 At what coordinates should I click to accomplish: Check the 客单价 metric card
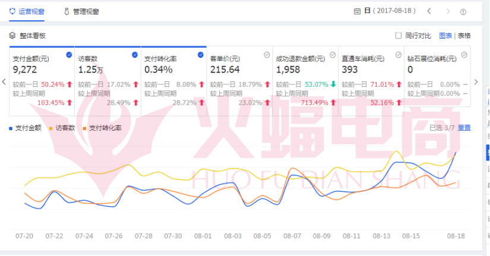267,55
